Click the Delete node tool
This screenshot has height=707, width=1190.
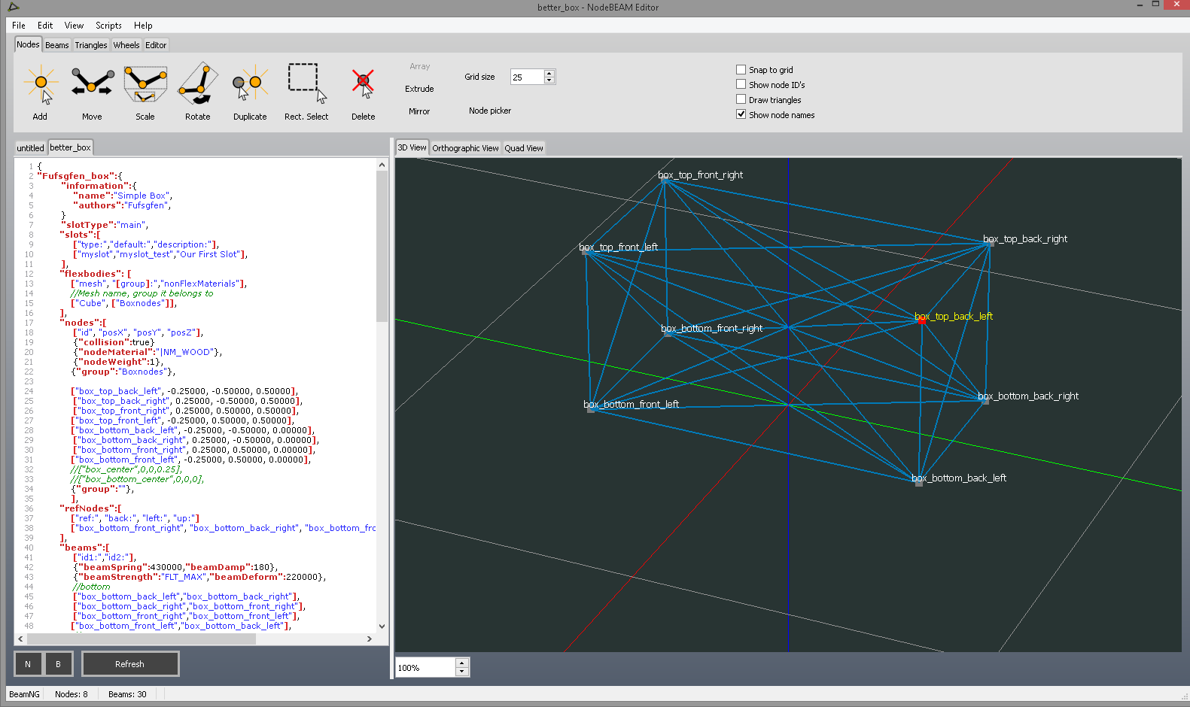point(363,92)
